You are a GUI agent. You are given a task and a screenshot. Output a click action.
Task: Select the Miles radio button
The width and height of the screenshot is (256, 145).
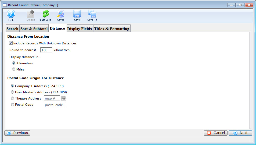coord(14,69)
